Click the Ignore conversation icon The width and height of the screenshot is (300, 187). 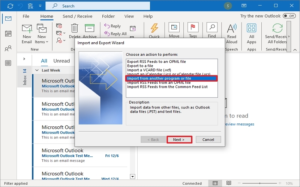click(x=59, y=26)
